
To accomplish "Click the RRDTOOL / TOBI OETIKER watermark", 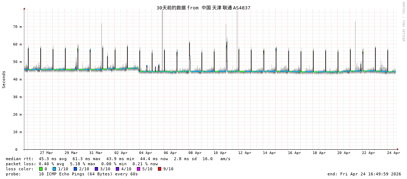I will [x=403, y=22].
